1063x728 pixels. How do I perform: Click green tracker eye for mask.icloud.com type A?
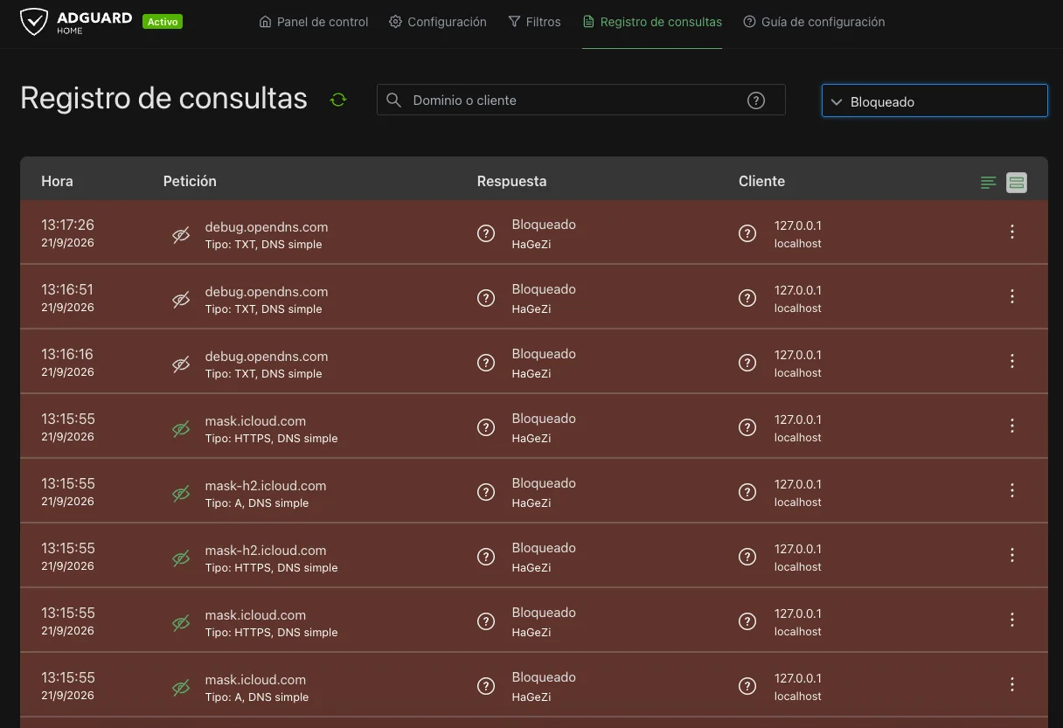pos(181,688)
